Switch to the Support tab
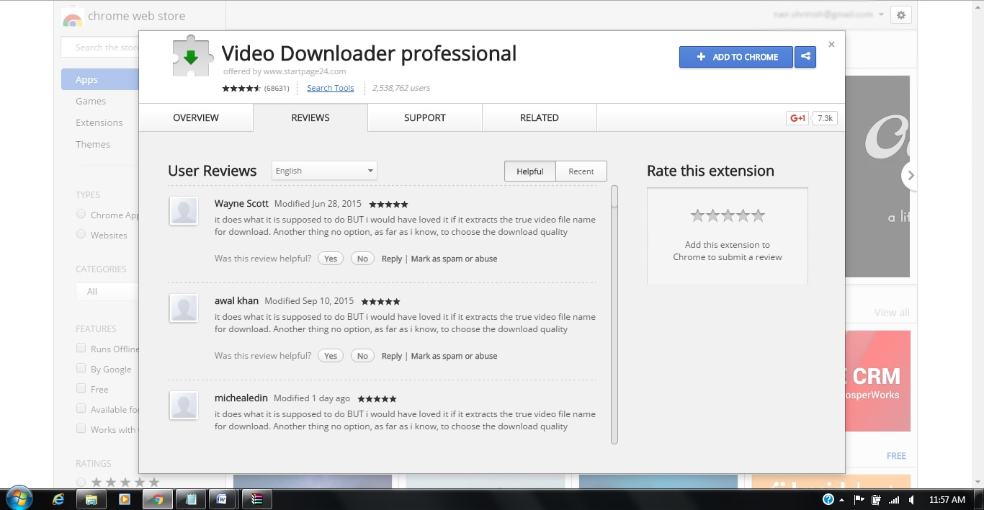The height and width of the screenshot is (510, 984). pos(425,117)
